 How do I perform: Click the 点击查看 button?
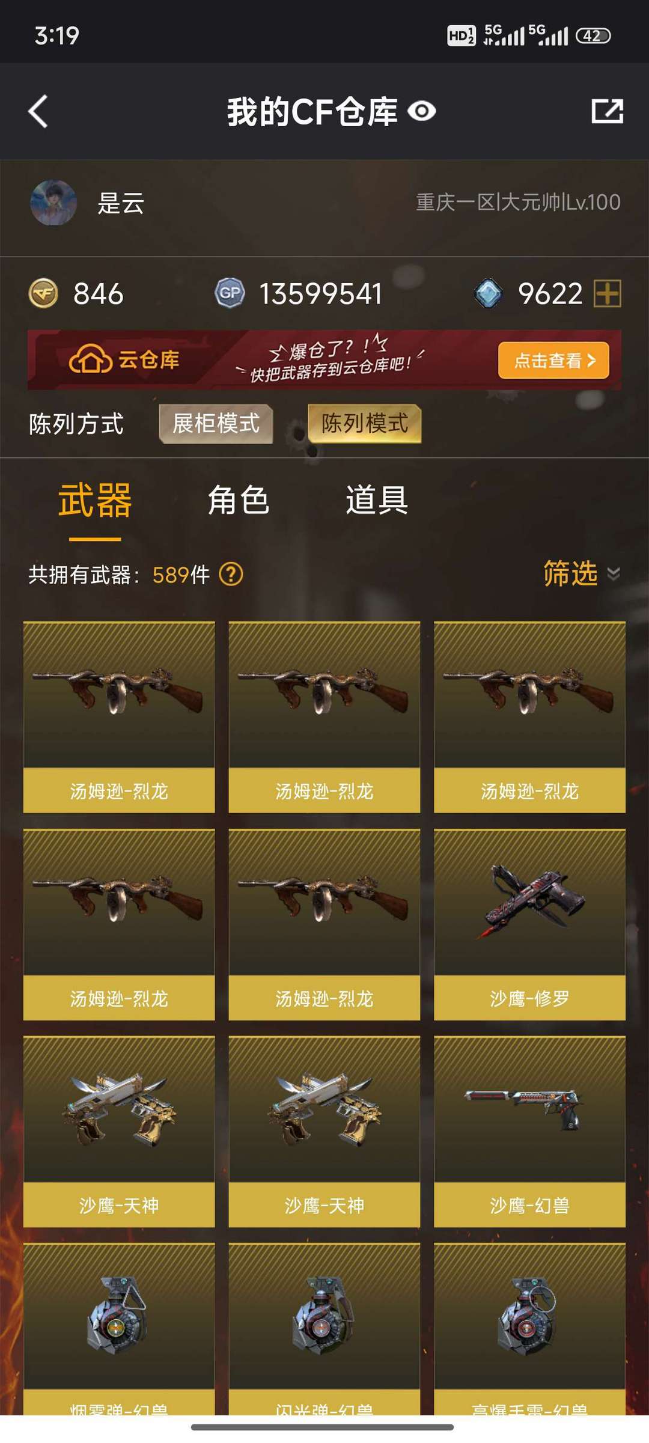pos(553,360)
